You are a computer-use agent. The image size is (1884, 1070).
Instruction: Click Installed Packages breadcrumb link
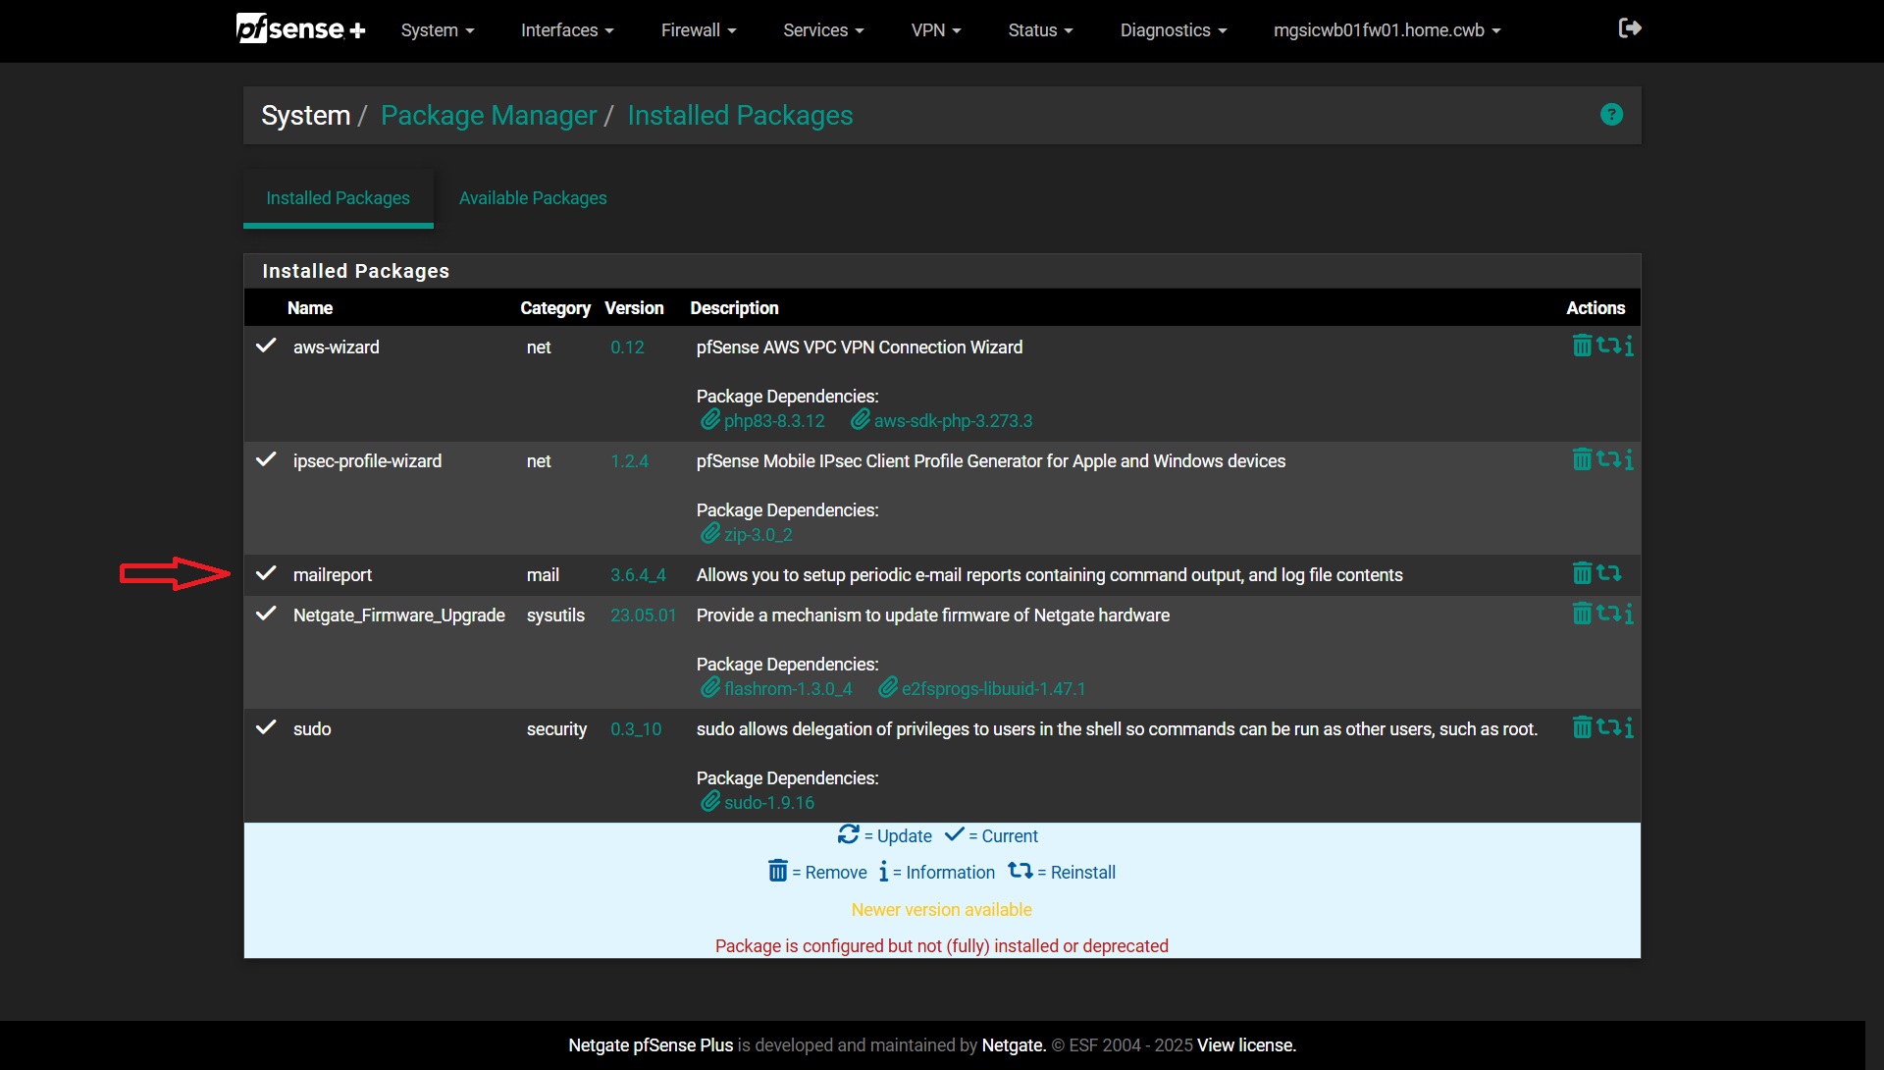(740, 116)
